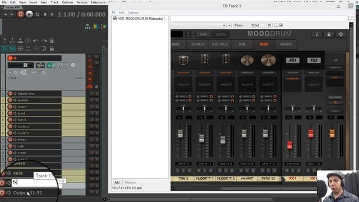This screenshot has width=359, height=202.
Task: Mute the ride track M button
Action: coord(91,146)
